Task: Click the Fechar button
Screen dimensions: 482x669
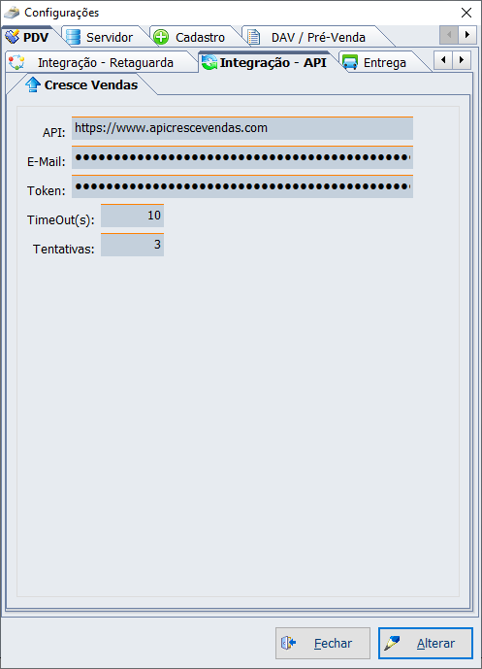Action: [x=323, y=643]
